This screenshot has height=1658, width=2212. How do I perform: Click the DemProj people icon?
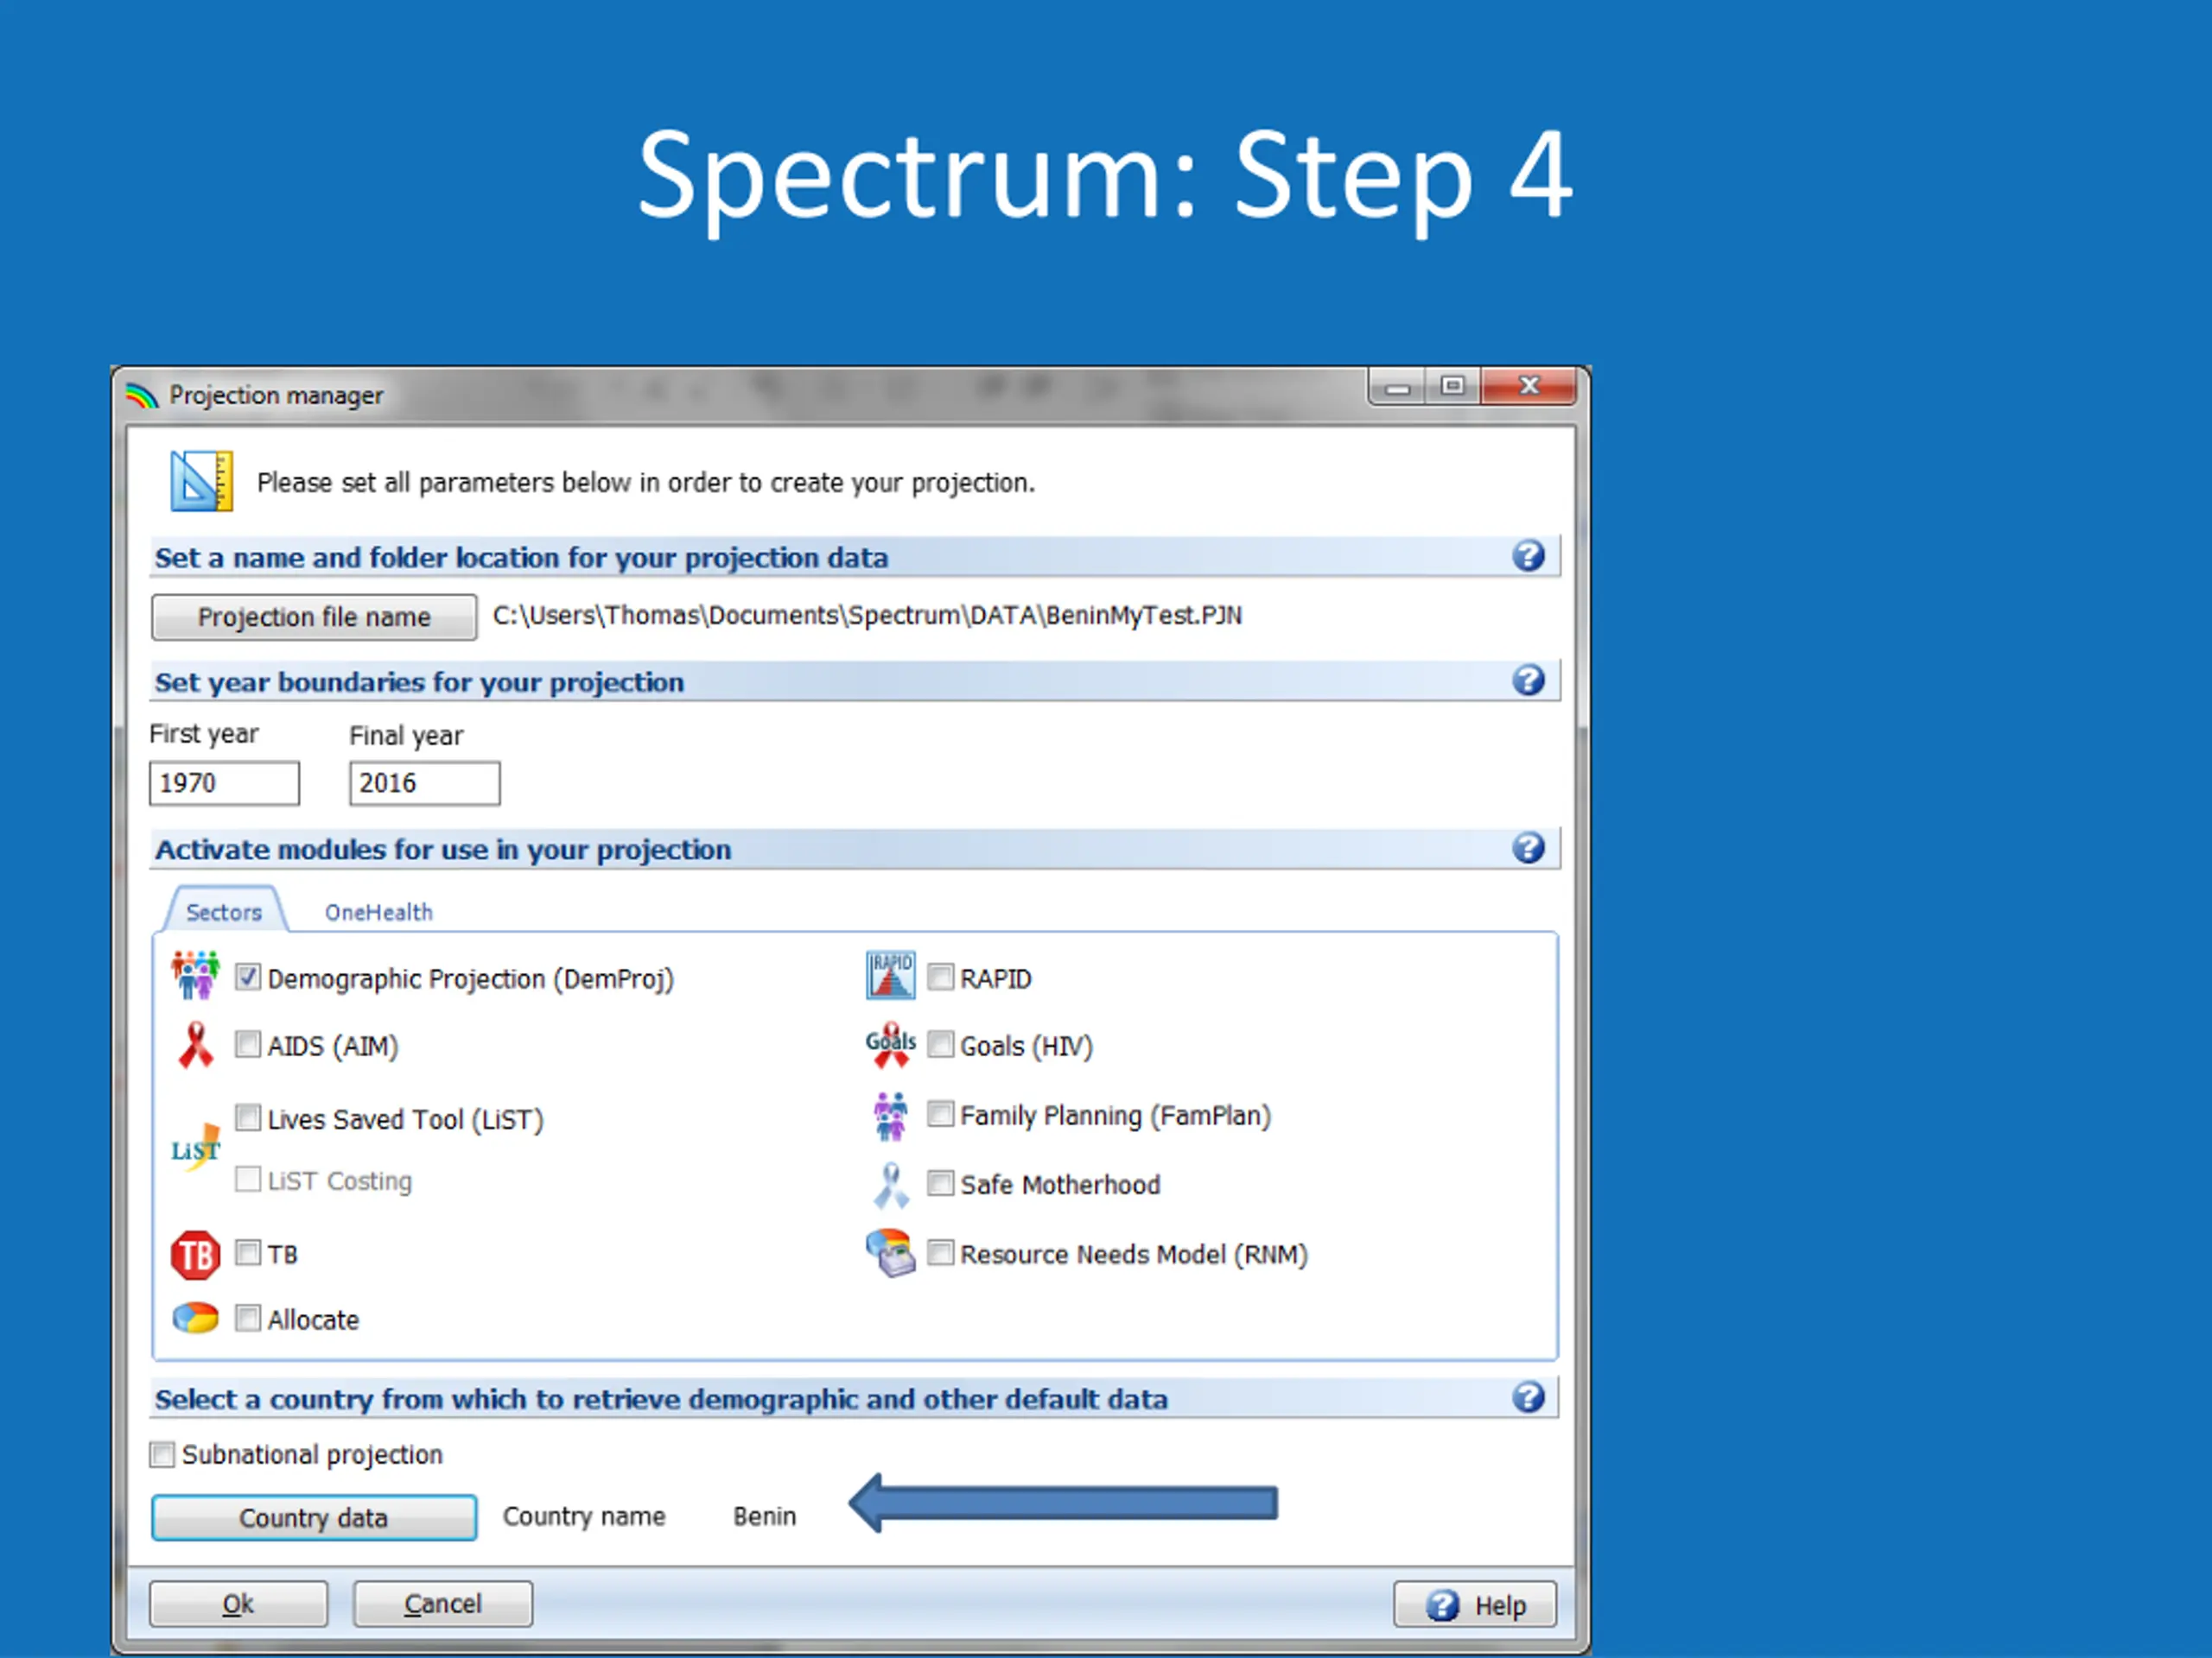coord(195,976)
